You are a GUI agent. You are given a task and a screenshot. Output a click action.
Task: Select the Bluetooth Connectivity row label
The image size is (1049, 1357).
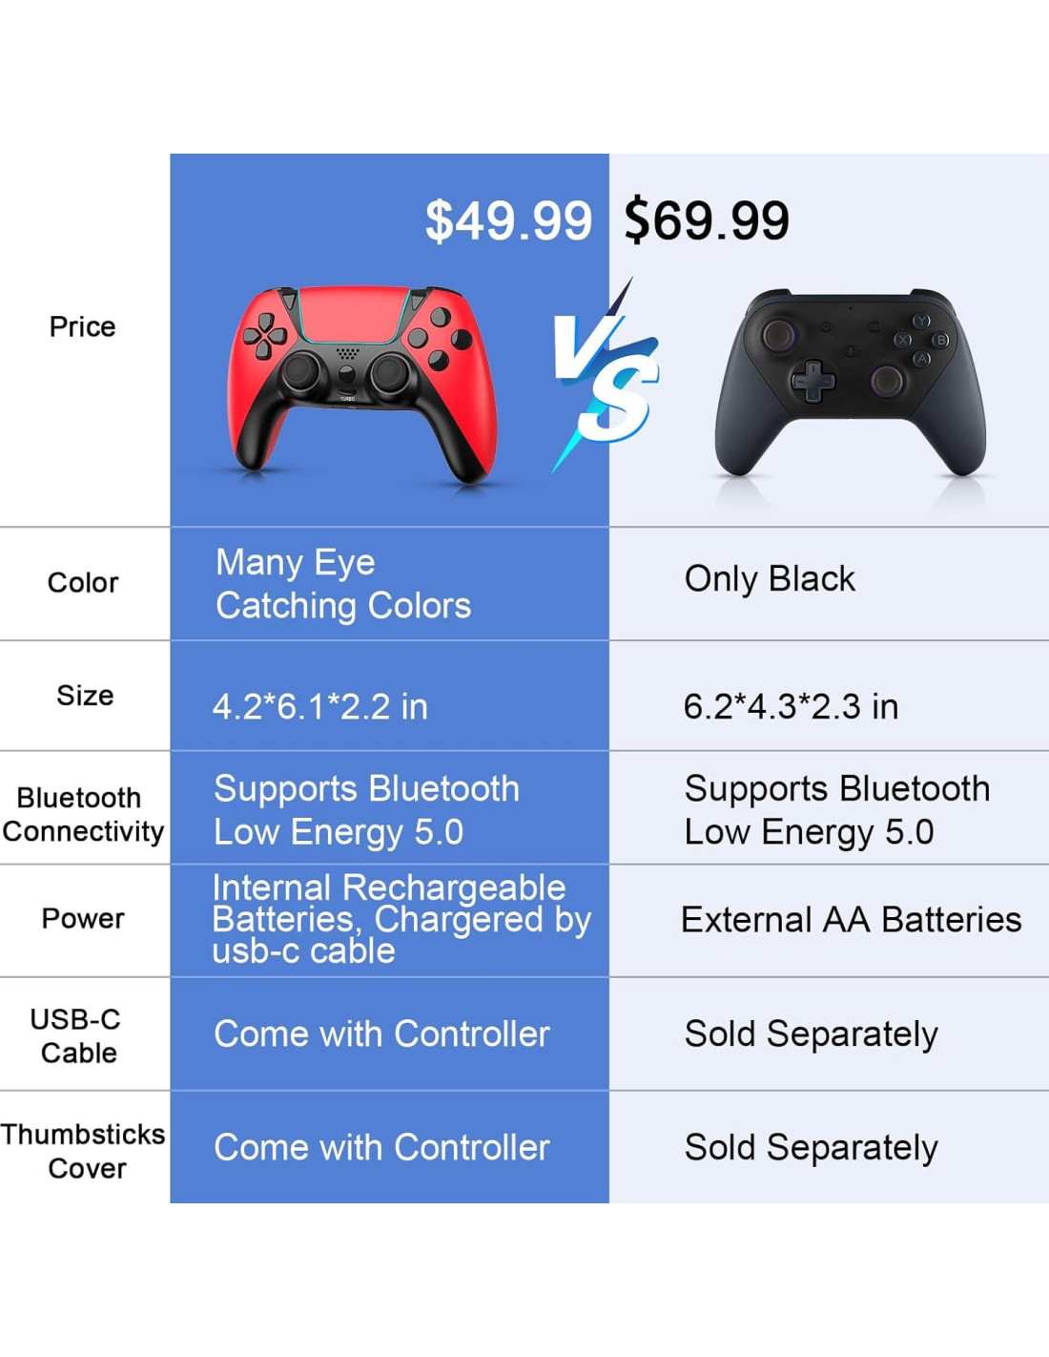(x=83, y=814)
